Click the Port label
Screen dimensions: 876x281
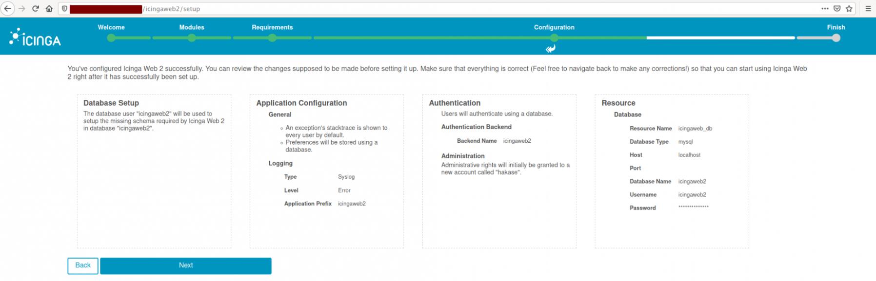click(x=635, y=168)
